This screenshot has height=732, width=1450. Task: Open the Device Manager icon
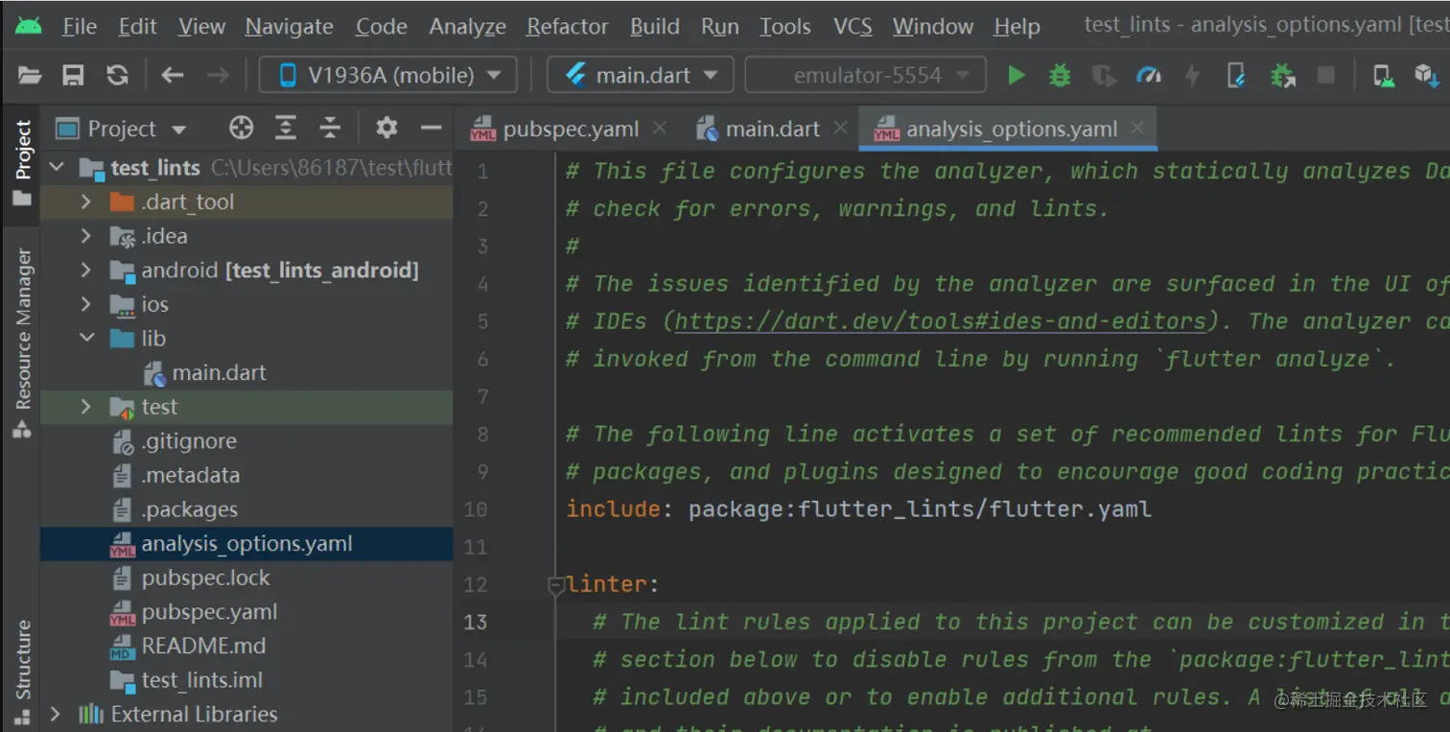[1384, 75]
